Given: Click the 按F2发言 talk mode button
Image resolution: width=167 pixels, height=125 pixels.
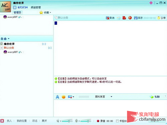Looking at the screenshot, I should pos(100,97).
